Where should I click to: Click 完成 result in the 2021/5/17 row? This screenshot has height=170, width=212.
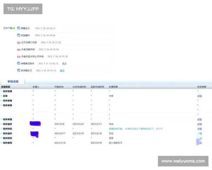pos(111,134)
